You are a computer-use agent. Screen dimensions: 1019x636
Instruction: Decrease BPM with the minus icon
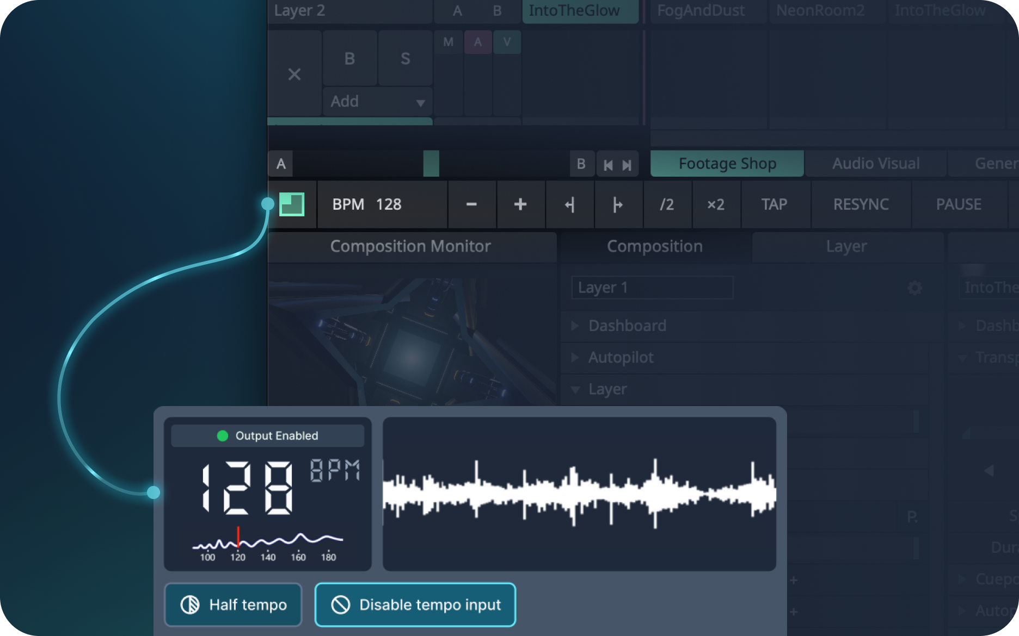coord(471,205)
